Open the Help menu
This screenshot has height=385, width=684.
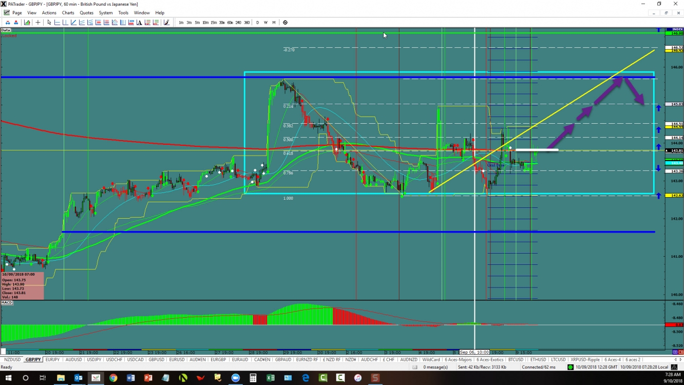[160, 13]
